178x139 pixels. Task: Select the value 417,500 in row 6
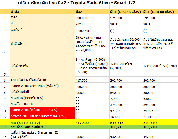click(x=92, y=80)
